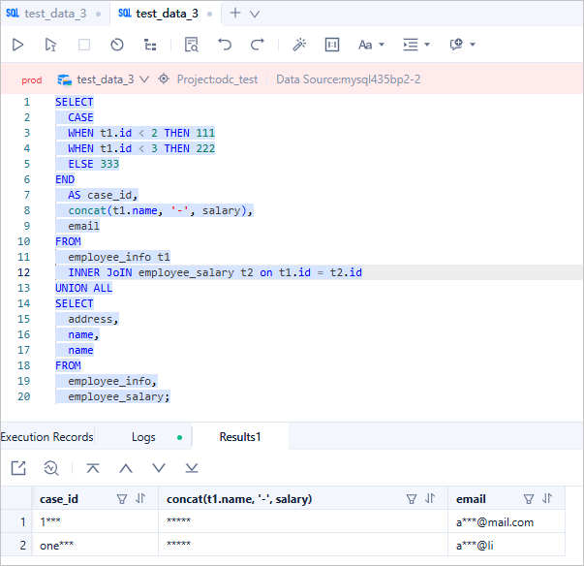Screen dimensions: 584x566
Task: Open filter on the concat column
Action: point(413,499)
